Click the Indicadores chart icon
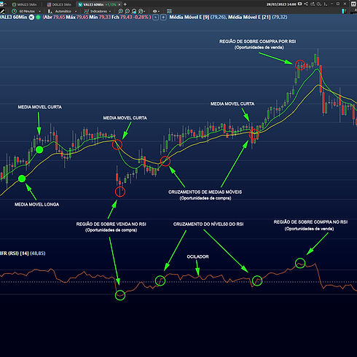Screen dimensions: 357x357 click(86, 12)
